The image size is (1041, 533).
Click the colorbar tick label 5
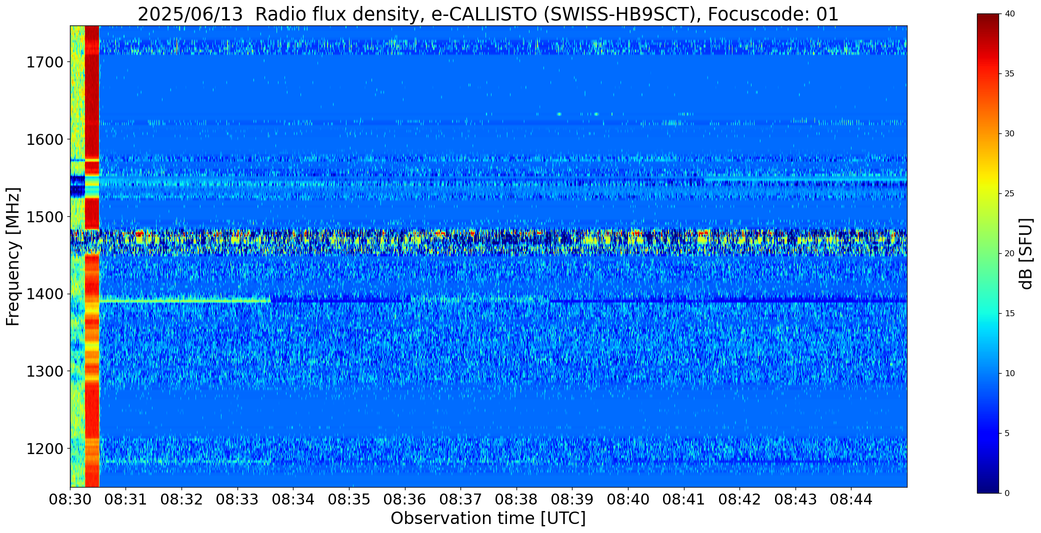pyautogui.click(x=1007, y=434)
